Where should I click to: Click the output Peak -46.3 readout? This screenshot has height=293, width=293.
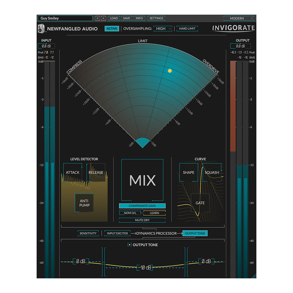(x=233, y=52)
